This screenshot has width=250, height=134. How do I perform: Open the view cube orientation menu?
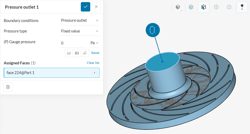pos(178,7)
